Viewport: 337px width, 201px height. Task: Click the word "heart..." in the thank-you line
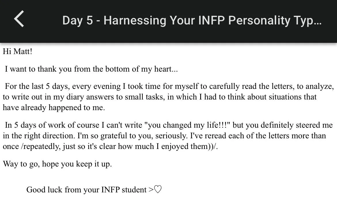[166, 69]
